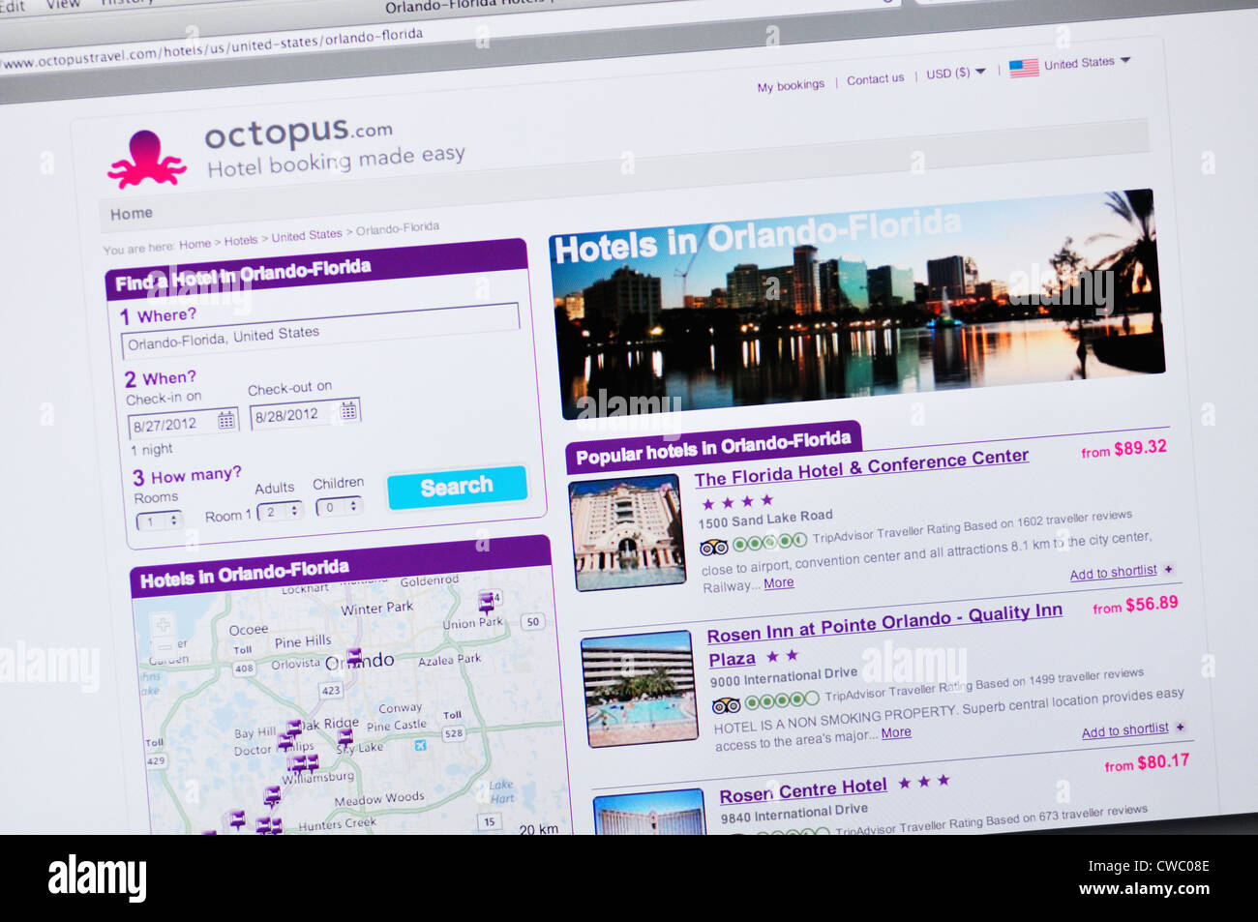This screenshot has height=922, width=1258.
Task: Open the check-in calendar icon
Action: click(x=225, y=420)
